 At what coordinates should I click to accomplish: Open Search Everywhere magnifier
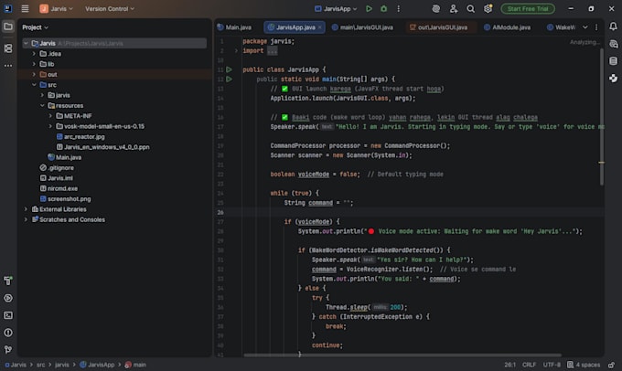coord(470,8)
